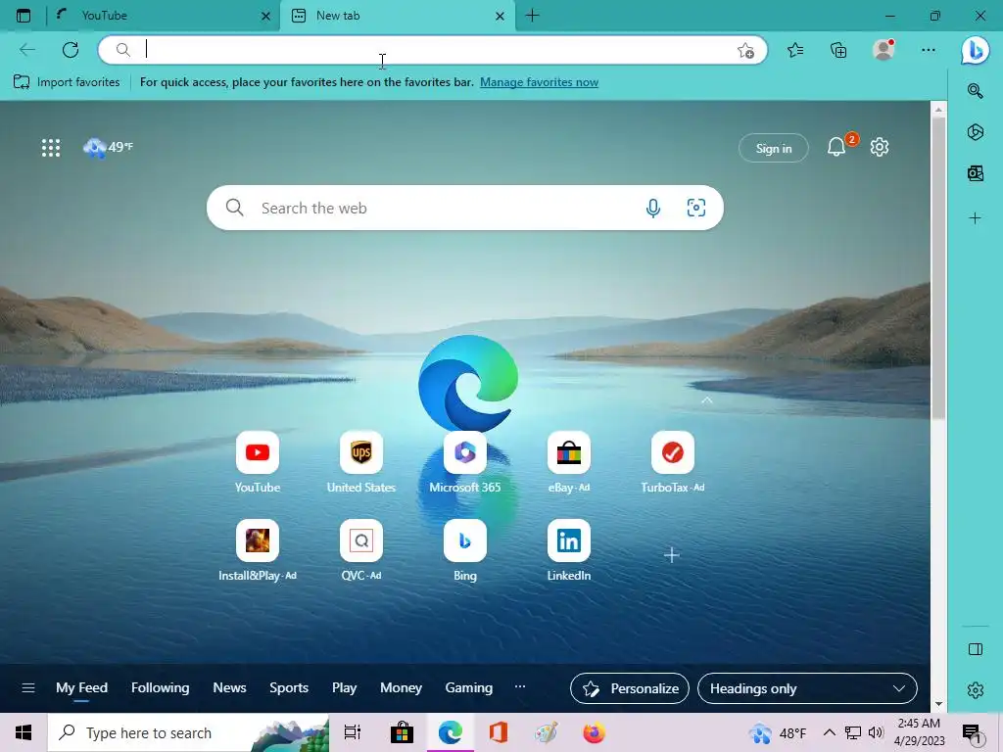This screenshot has height=752, width=1003.
Task: Open Task View on taskbar
Action: coord(353,732)
